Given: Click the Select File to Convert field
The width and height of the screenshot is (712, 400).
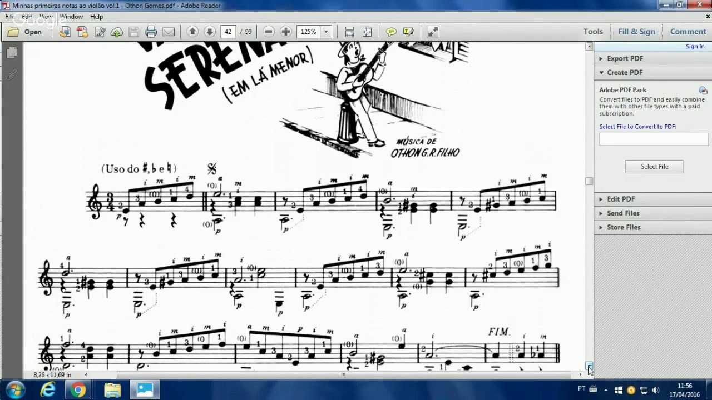Looking at the screenshot, I should (654, 139).
